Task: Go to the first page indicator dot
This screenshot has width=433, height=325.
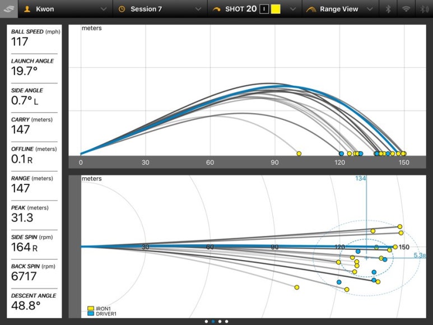Action: click(206, 322)
